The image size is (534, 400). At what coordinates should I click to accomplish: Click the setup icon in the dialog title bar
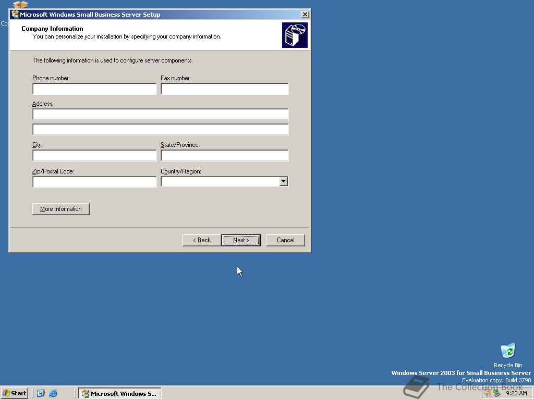15,14
